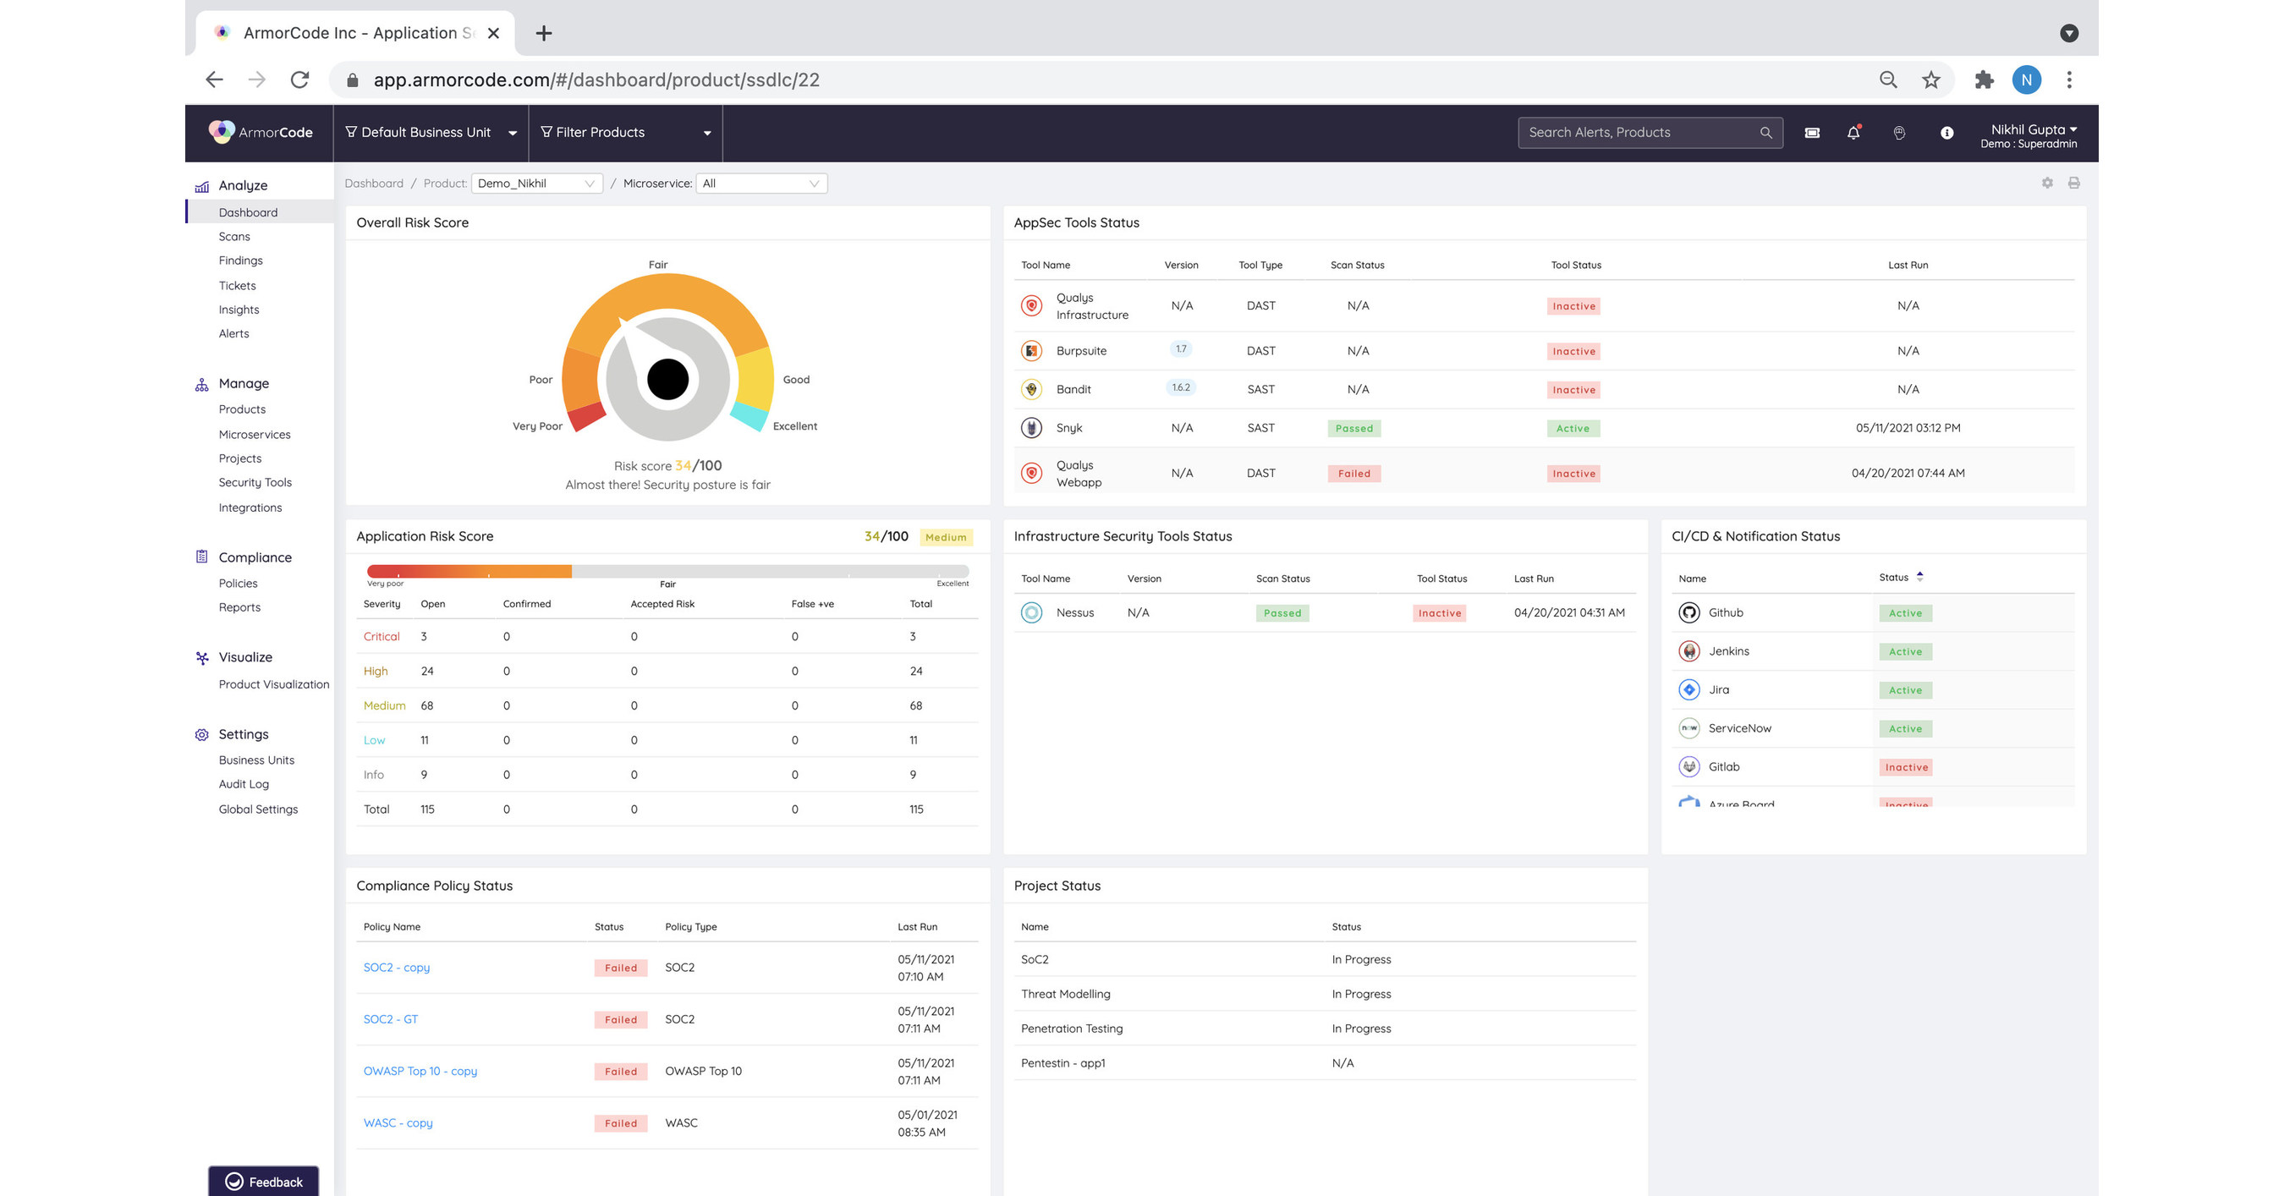Go to the Findings section
This screenshot has height=1196, width=2284.
coord(240,260)
